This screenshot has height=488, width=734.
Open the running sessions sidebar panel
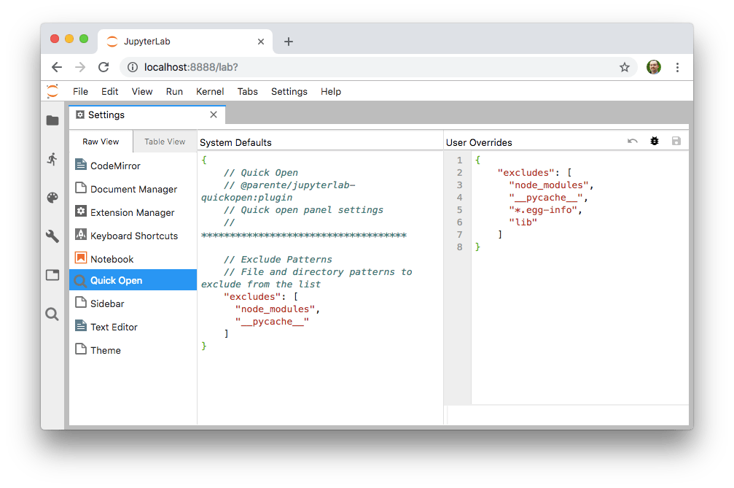(x=52, y=158)
